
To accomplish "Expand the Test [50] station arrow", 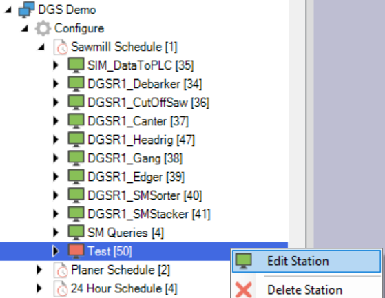I will (x=56, y=251).
